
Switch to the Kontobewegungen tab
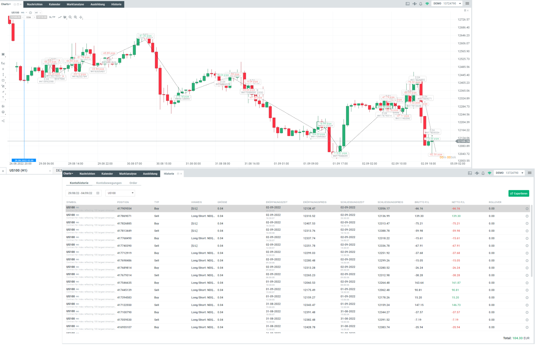tap(109, 183)
